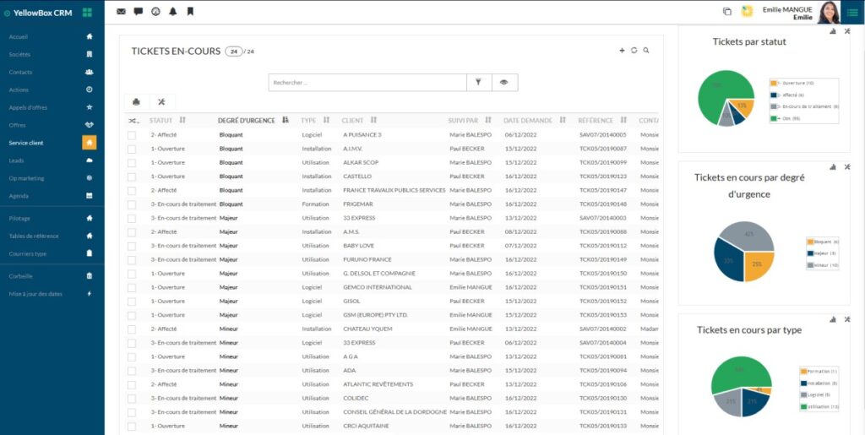Sort by the STATUT column arrows
The height and width of the screenshot is (435, 865).
[x=182, y=121]
